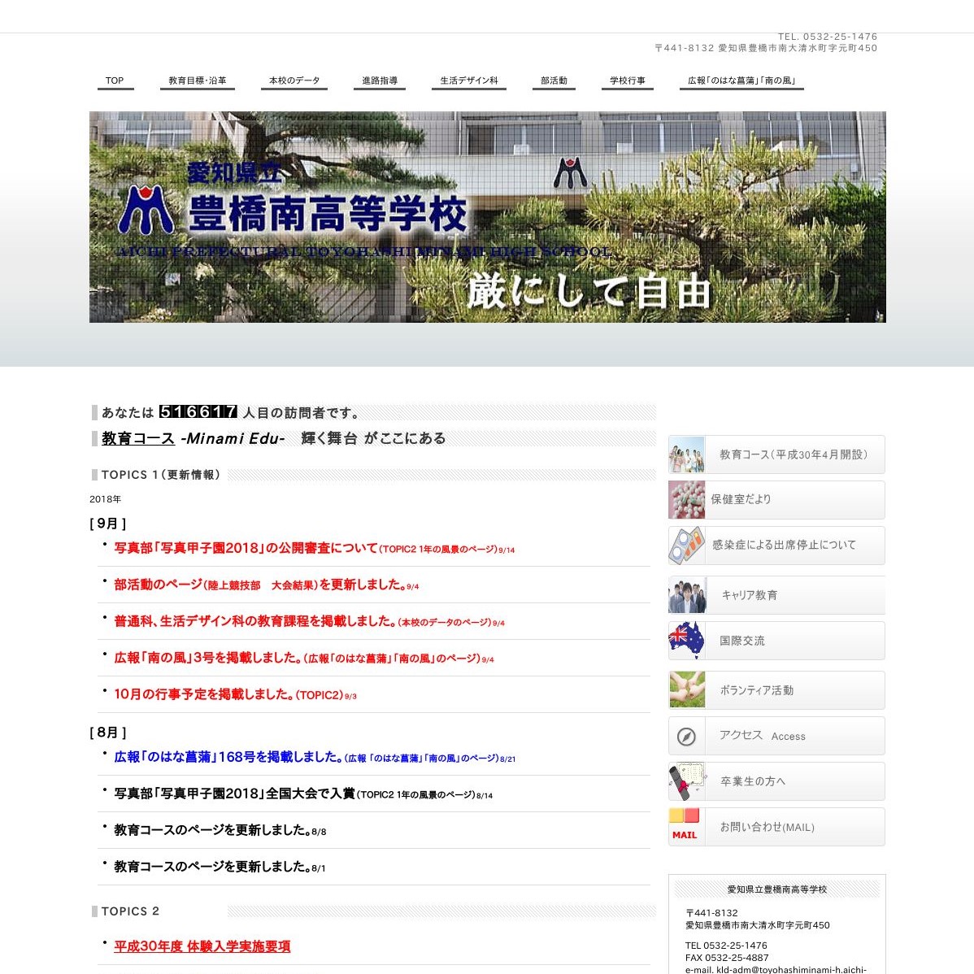
Task: Open 進路指導 menu item
Action: coord(380,80)
